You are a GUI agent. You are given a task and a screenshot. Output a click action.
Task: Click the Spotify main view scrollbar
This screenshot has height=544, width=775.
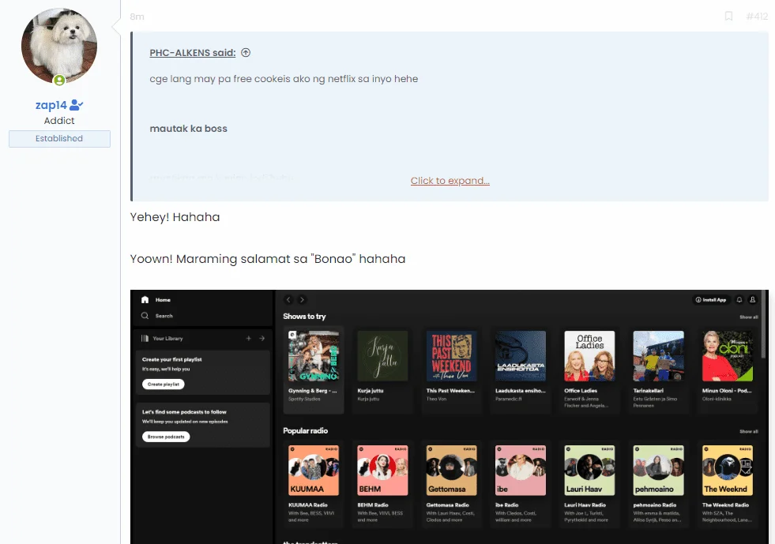point(764,324)
